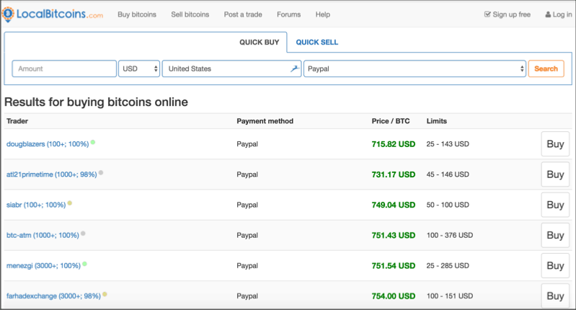The height and width of the screenshot is (310, 576).
Task: Click the 731.17 USD price
Action: tap(394, 174)
